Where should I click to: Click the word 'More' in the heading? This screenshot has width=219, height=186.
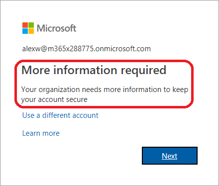(x=36, y=70)
